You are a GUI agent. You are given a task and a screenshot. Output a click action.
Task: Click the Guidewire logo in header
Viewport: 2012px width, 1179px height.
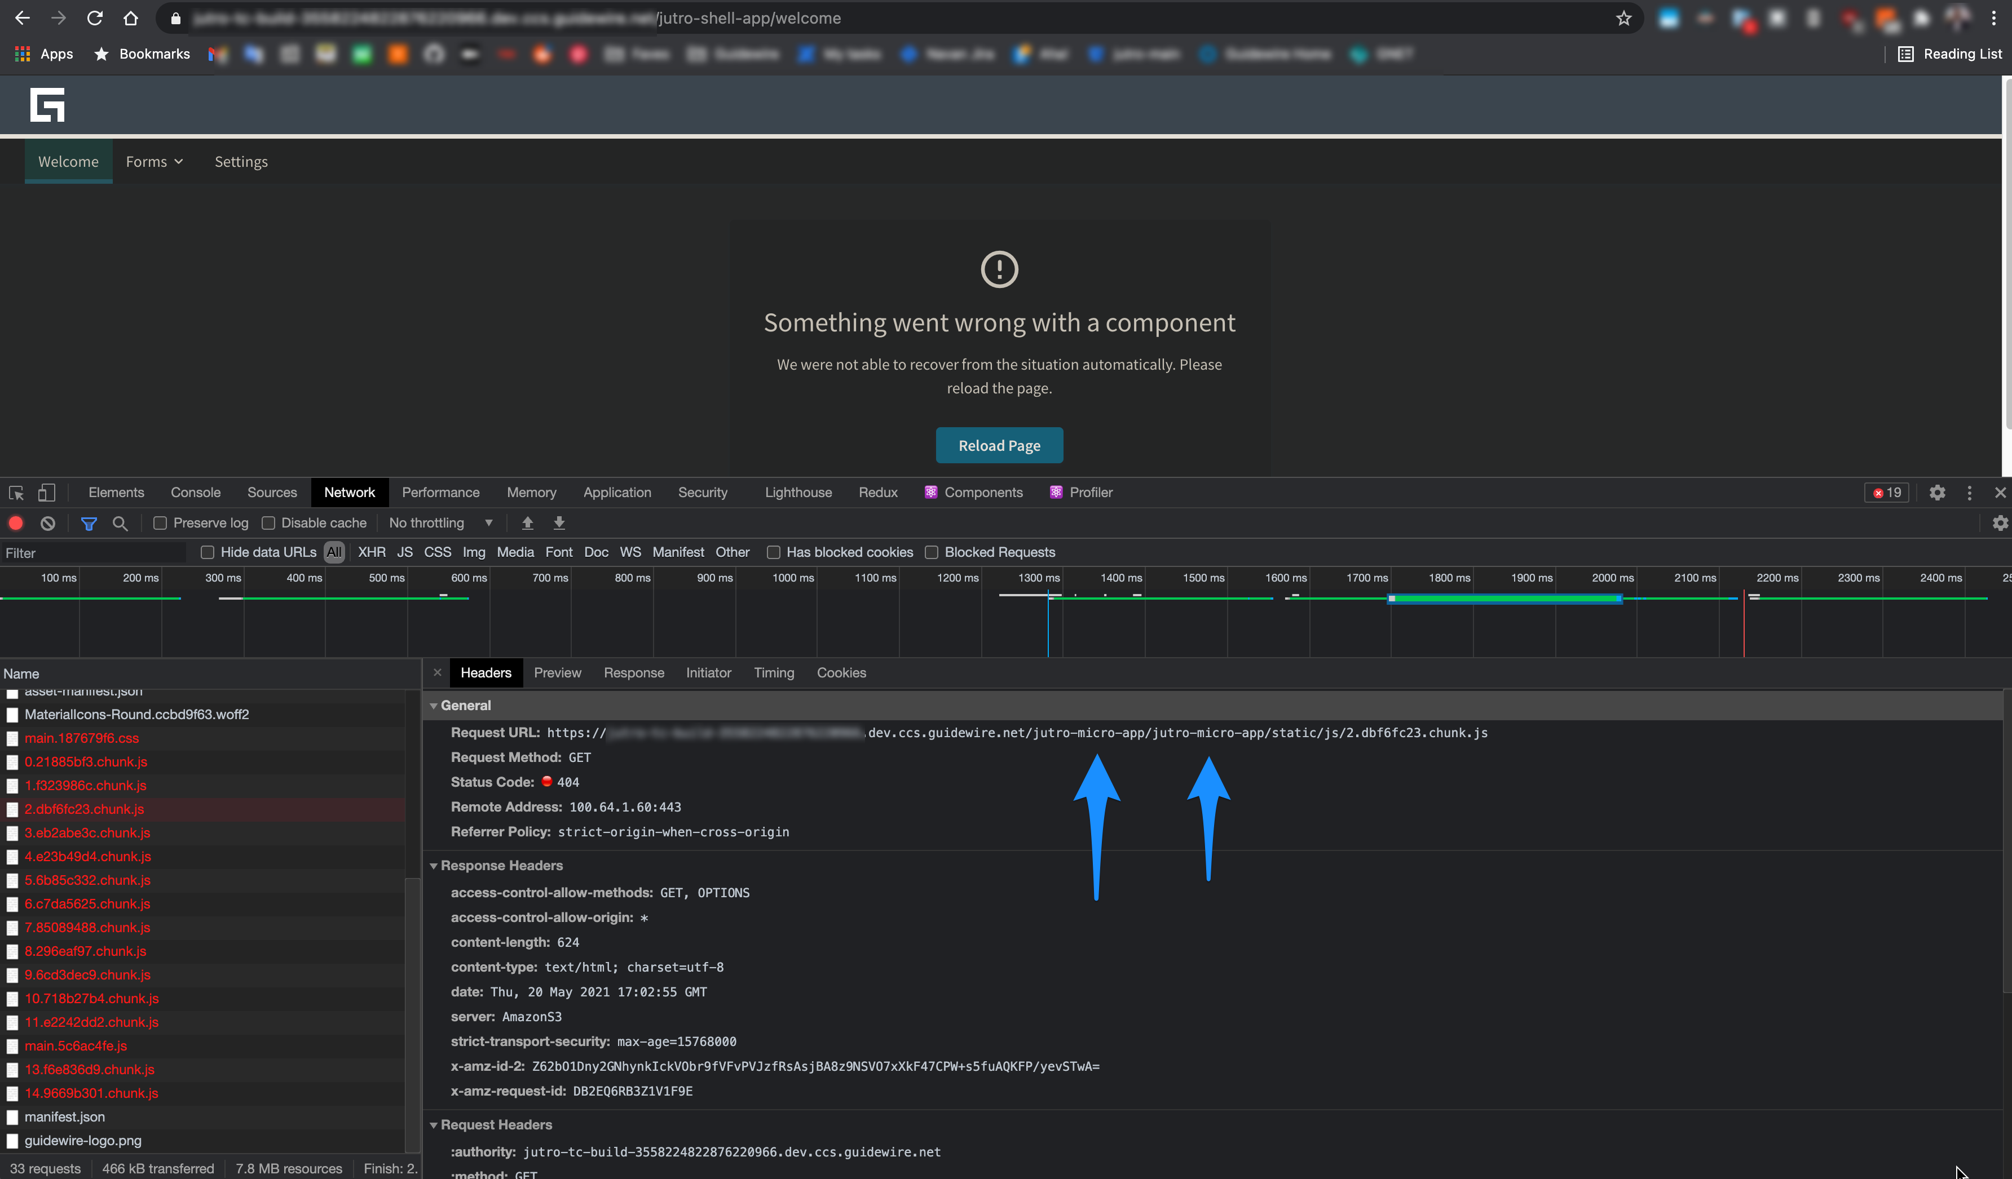click(x=47, y=104)
